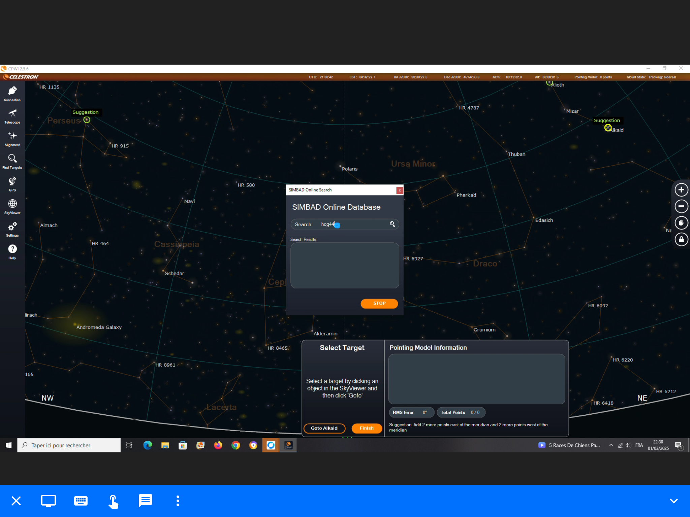Open the remote chat panel

(x=146, y=501)
